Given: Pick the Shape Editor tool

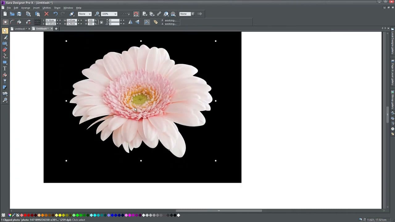Looking at the screenshot, I should [5, 56].
